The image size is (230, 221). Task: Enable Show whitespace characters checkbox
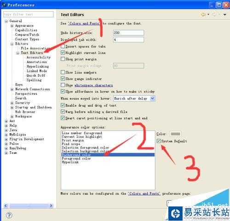pyautogui.click(x=63, y=85)
